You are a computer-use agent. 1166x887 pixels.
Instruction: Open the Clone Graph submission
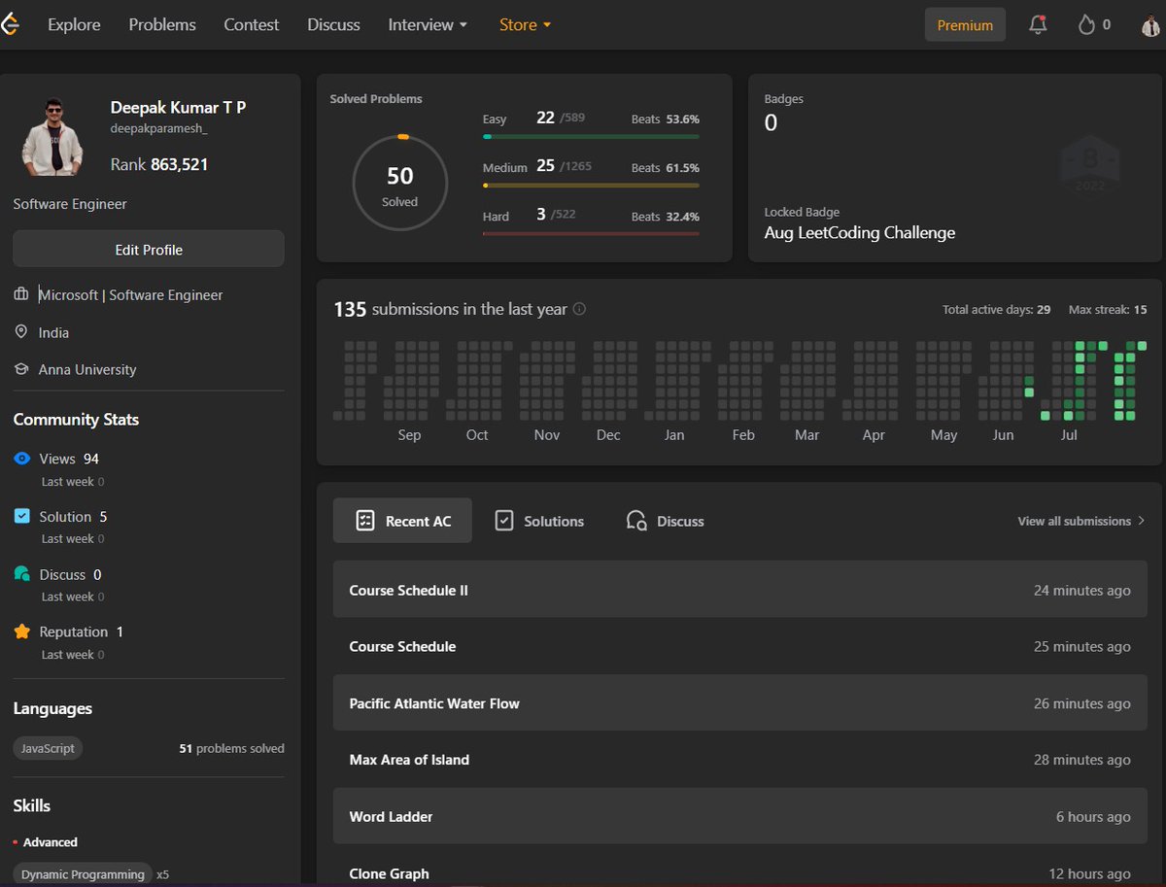click(739, 872)
